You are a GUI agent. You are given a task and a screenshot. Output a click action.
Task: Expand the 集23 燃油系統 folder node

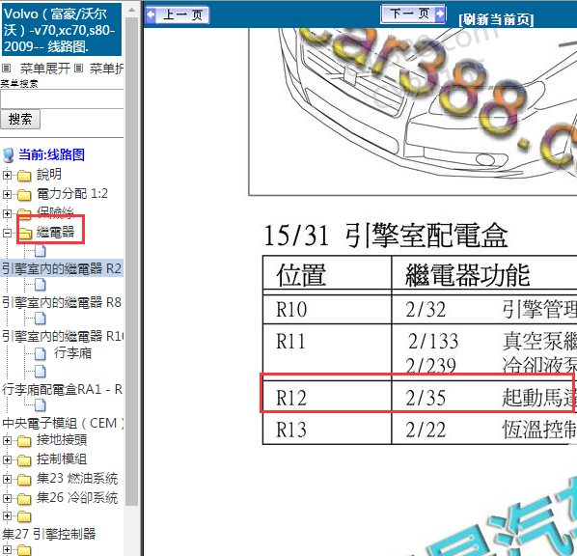(7, 479)
